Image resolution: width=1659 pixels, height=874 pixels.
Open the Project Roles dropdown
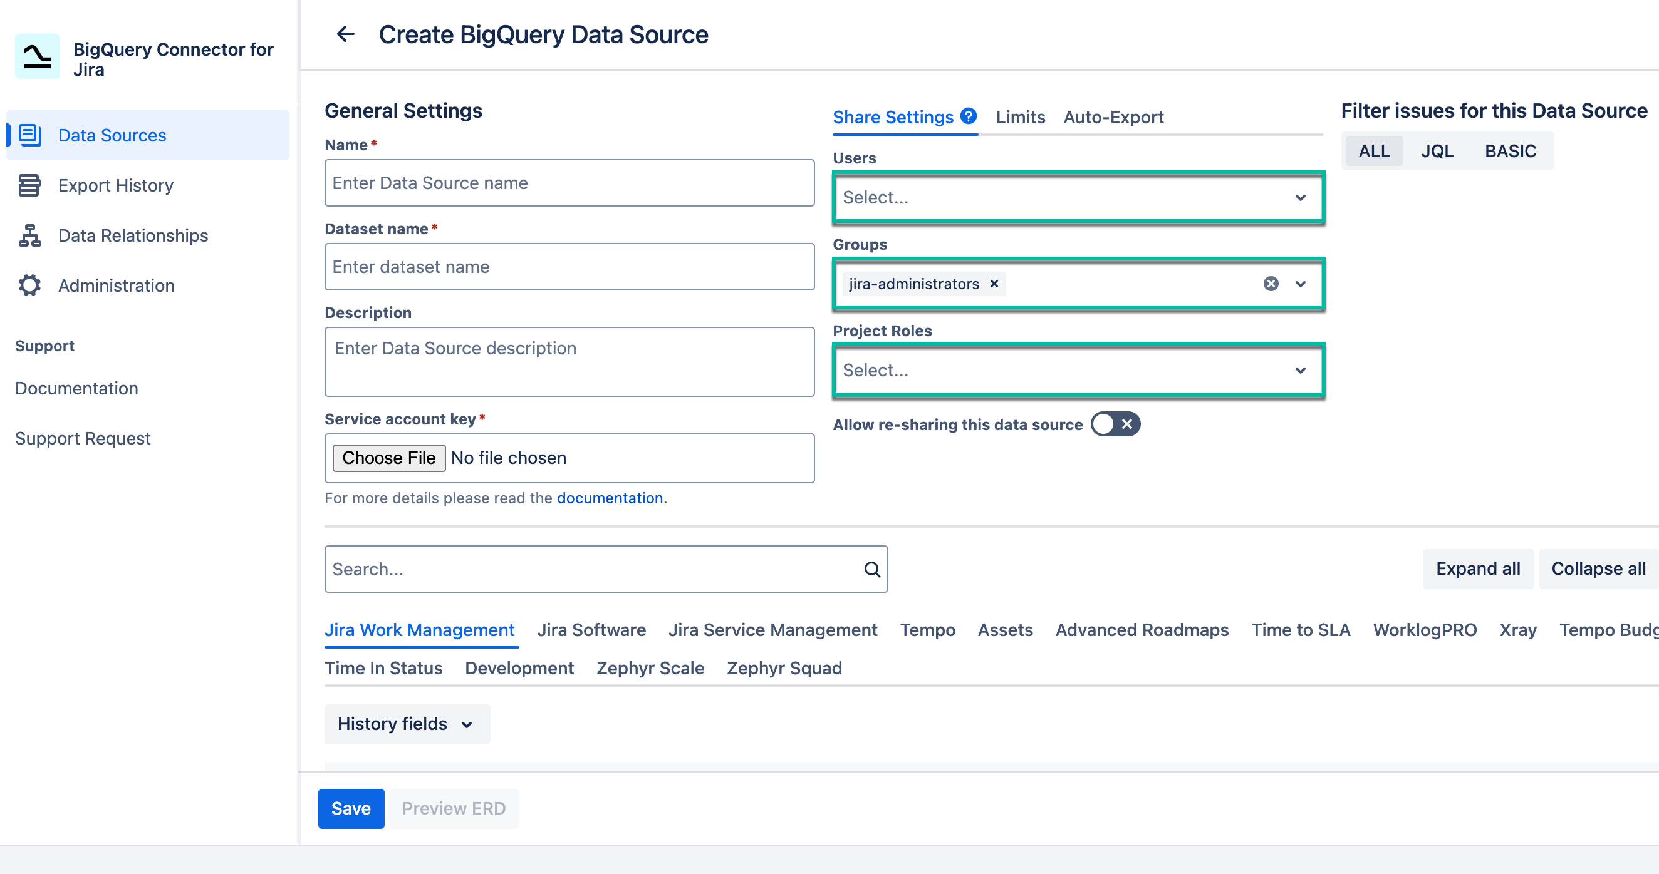coord(1078,370)
